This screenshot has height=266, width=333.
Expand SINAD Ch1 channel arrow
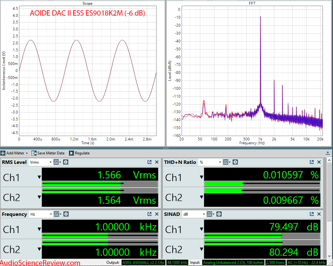(202, 229)
